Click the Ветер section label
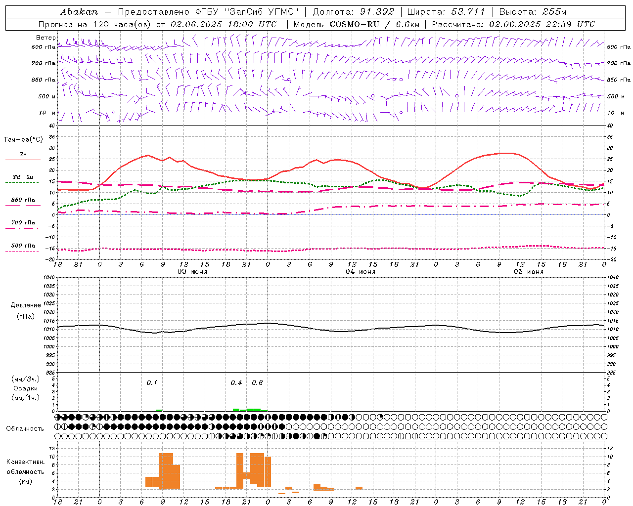The height and width of the screenshot is (506, 633). click(46, 38)
